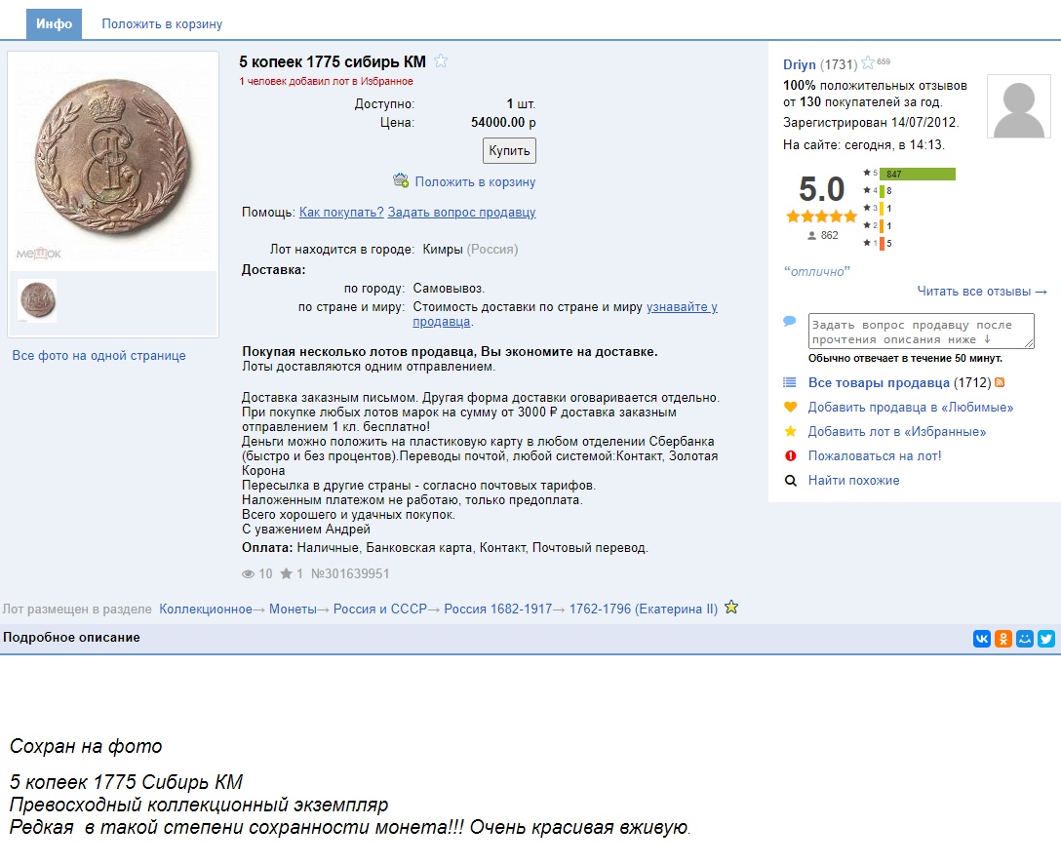Click the Twitter share icon

[1046, 639]
